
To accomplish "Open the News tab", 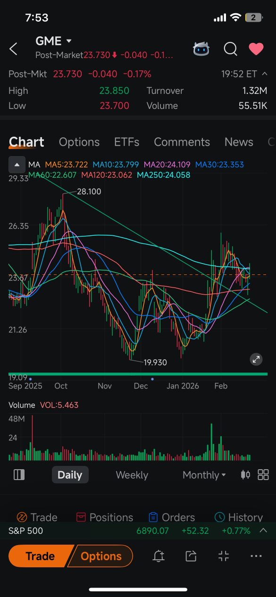I will (239, 142).
